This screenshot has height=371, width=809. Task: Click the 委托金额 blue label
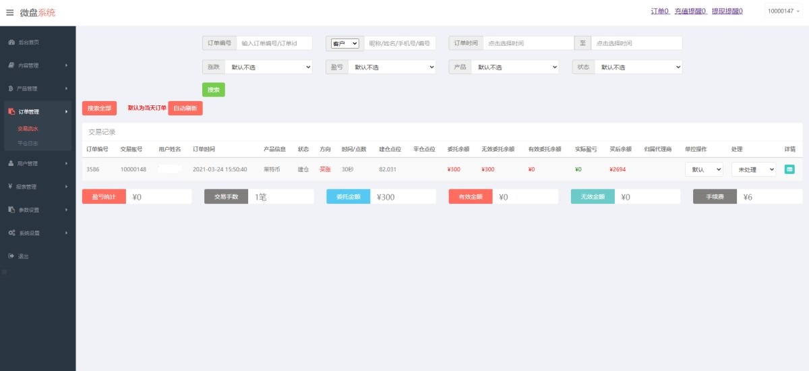[349, 197]
